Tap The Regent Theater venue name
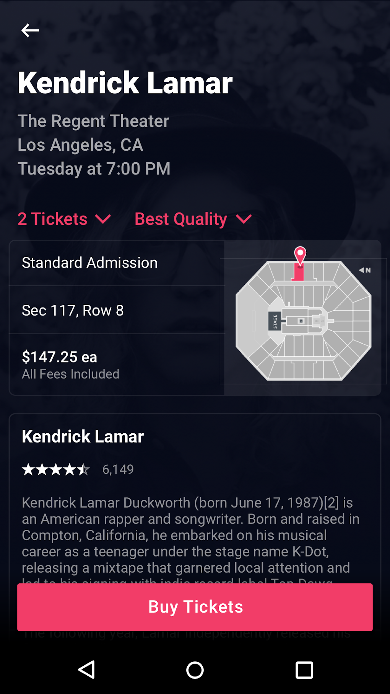Image resolution: width=390 pixels, height=694 pixels. [x=93, y=121]
